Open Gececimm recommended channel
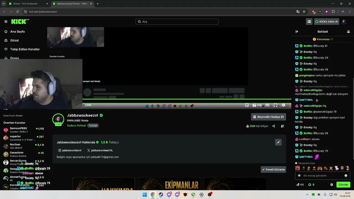This screenshot has height=199, width=354. click(24, 154)
